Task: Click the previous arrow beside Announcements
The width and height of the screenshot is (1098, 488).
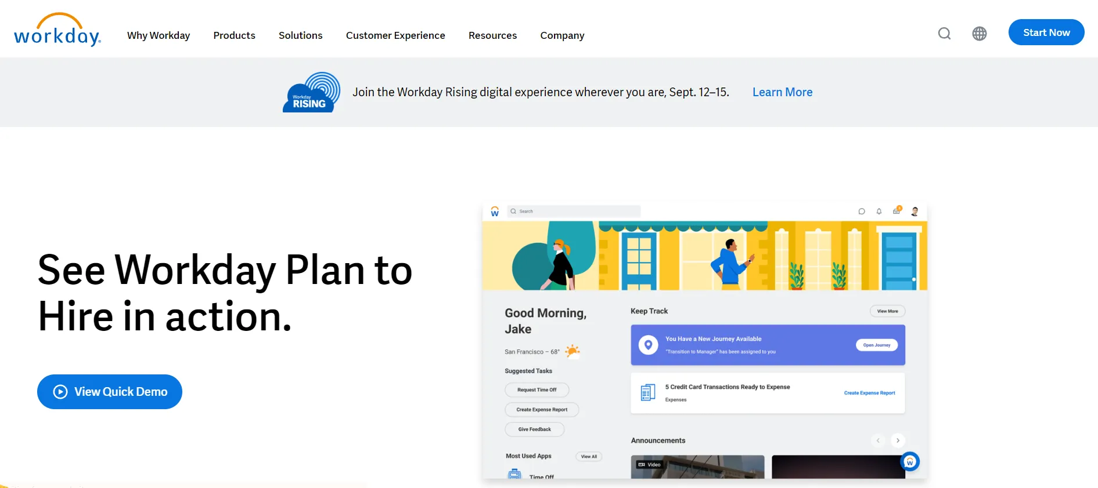Action: point(878,440)
